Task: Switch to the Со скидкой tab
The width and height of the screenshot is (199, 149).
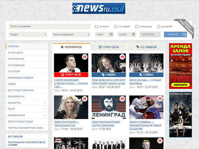Action: tap(146, 47)
